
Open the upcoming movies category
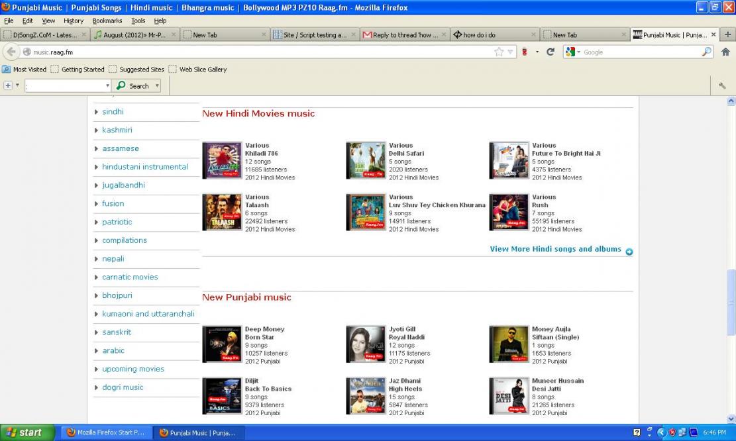point(133,369)
